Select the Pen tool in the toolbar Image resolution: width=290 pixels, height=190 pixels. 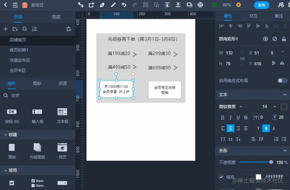pyautogui.click(x=102, y=5)
